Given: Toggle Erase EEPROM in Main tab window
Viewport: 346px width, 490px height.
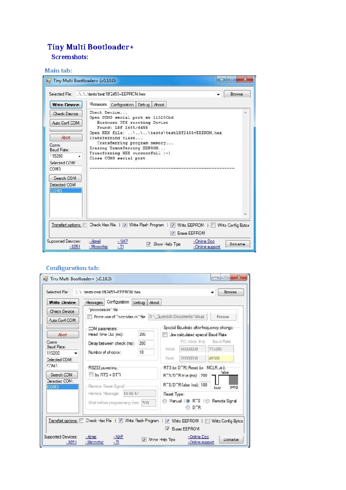Looking at the screenshot, I should [x=173, y=233].
